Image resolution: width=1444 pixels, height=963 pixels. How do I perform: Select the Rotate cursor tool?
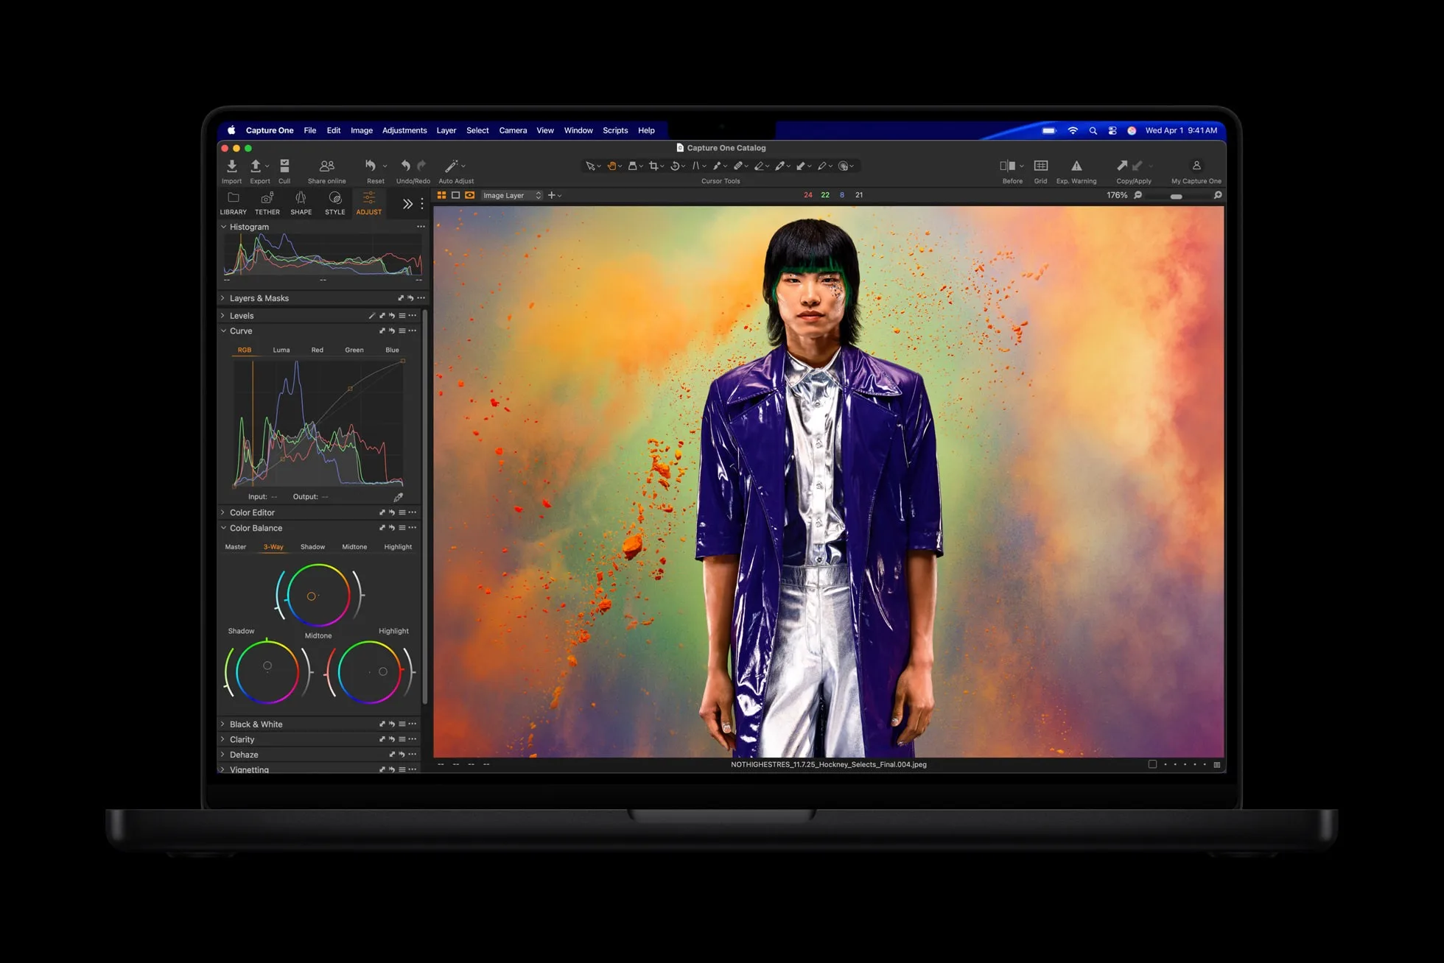pos(676,166)
